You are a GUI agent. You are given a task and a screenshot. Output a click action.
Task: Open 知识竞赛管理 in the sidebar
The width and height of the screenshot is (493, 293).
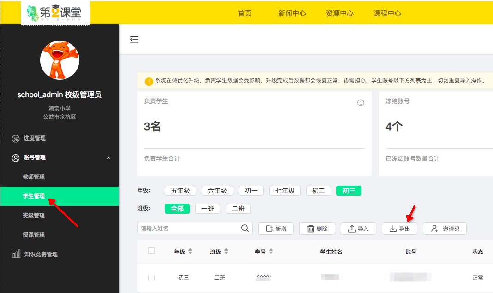41,254
